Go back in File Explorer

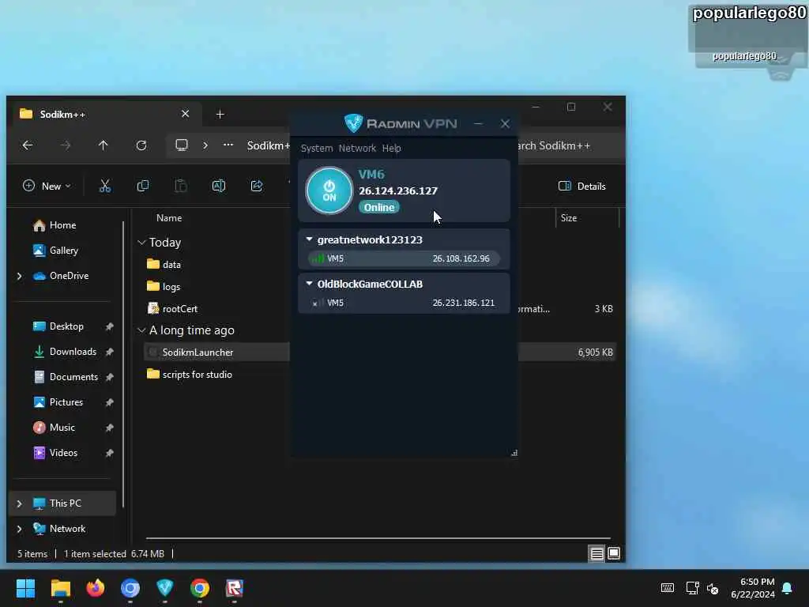tap(28, 145)
